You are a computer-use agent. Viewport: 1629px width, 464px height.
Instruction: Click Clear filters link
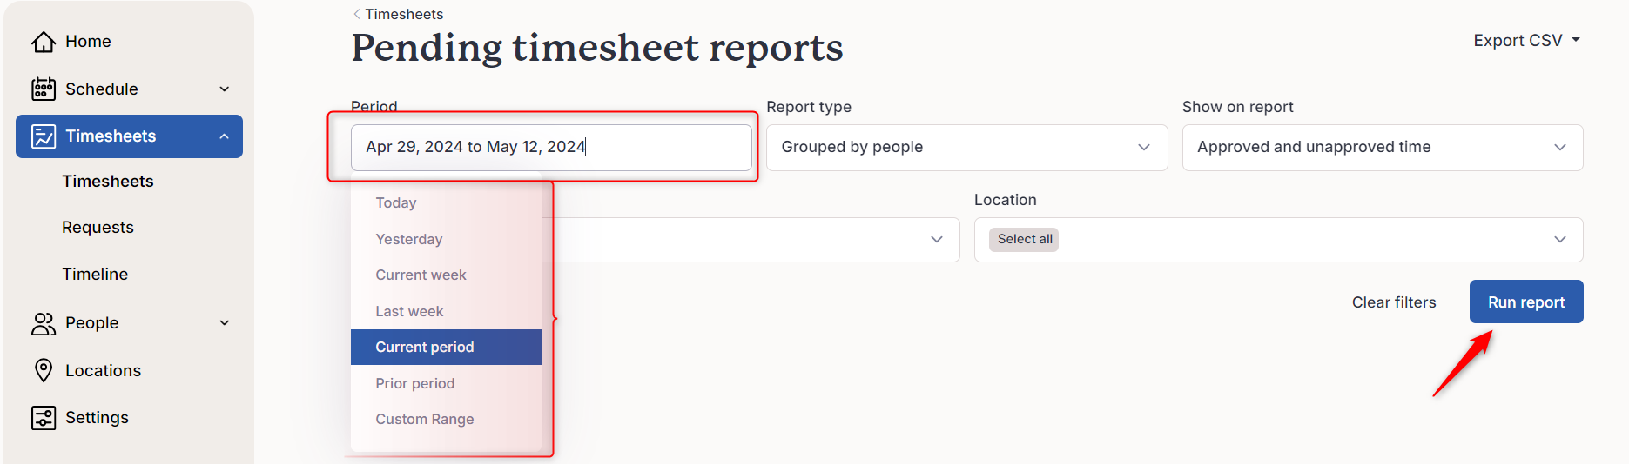point(1394,302)
